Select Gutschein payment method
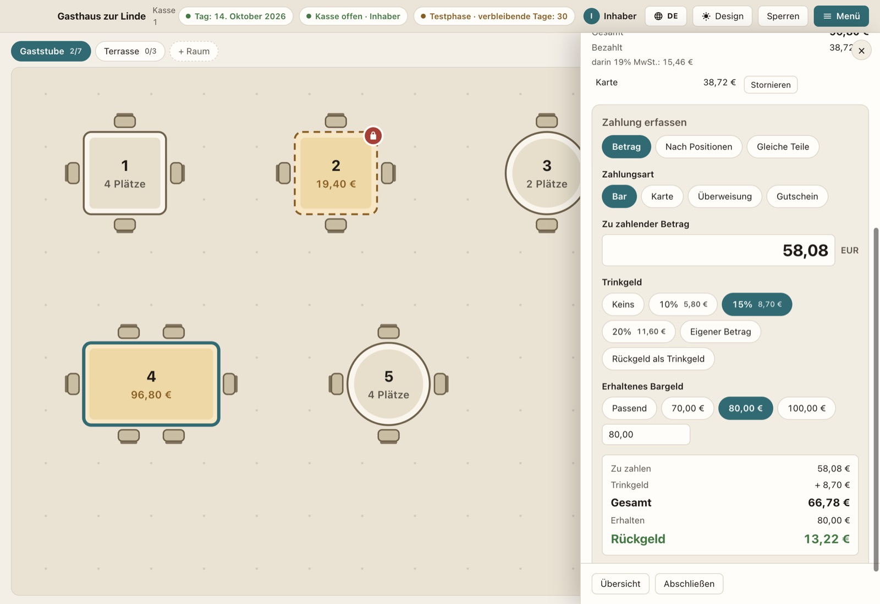 click(x=797, y=196)
